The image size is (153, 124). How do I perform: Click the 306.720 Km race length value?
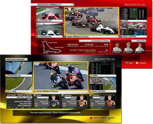click(x=73, y=45)
